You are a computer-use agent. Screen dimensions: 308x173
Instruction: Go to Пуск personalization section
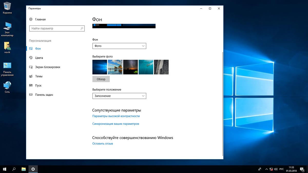tap(38, 85)
